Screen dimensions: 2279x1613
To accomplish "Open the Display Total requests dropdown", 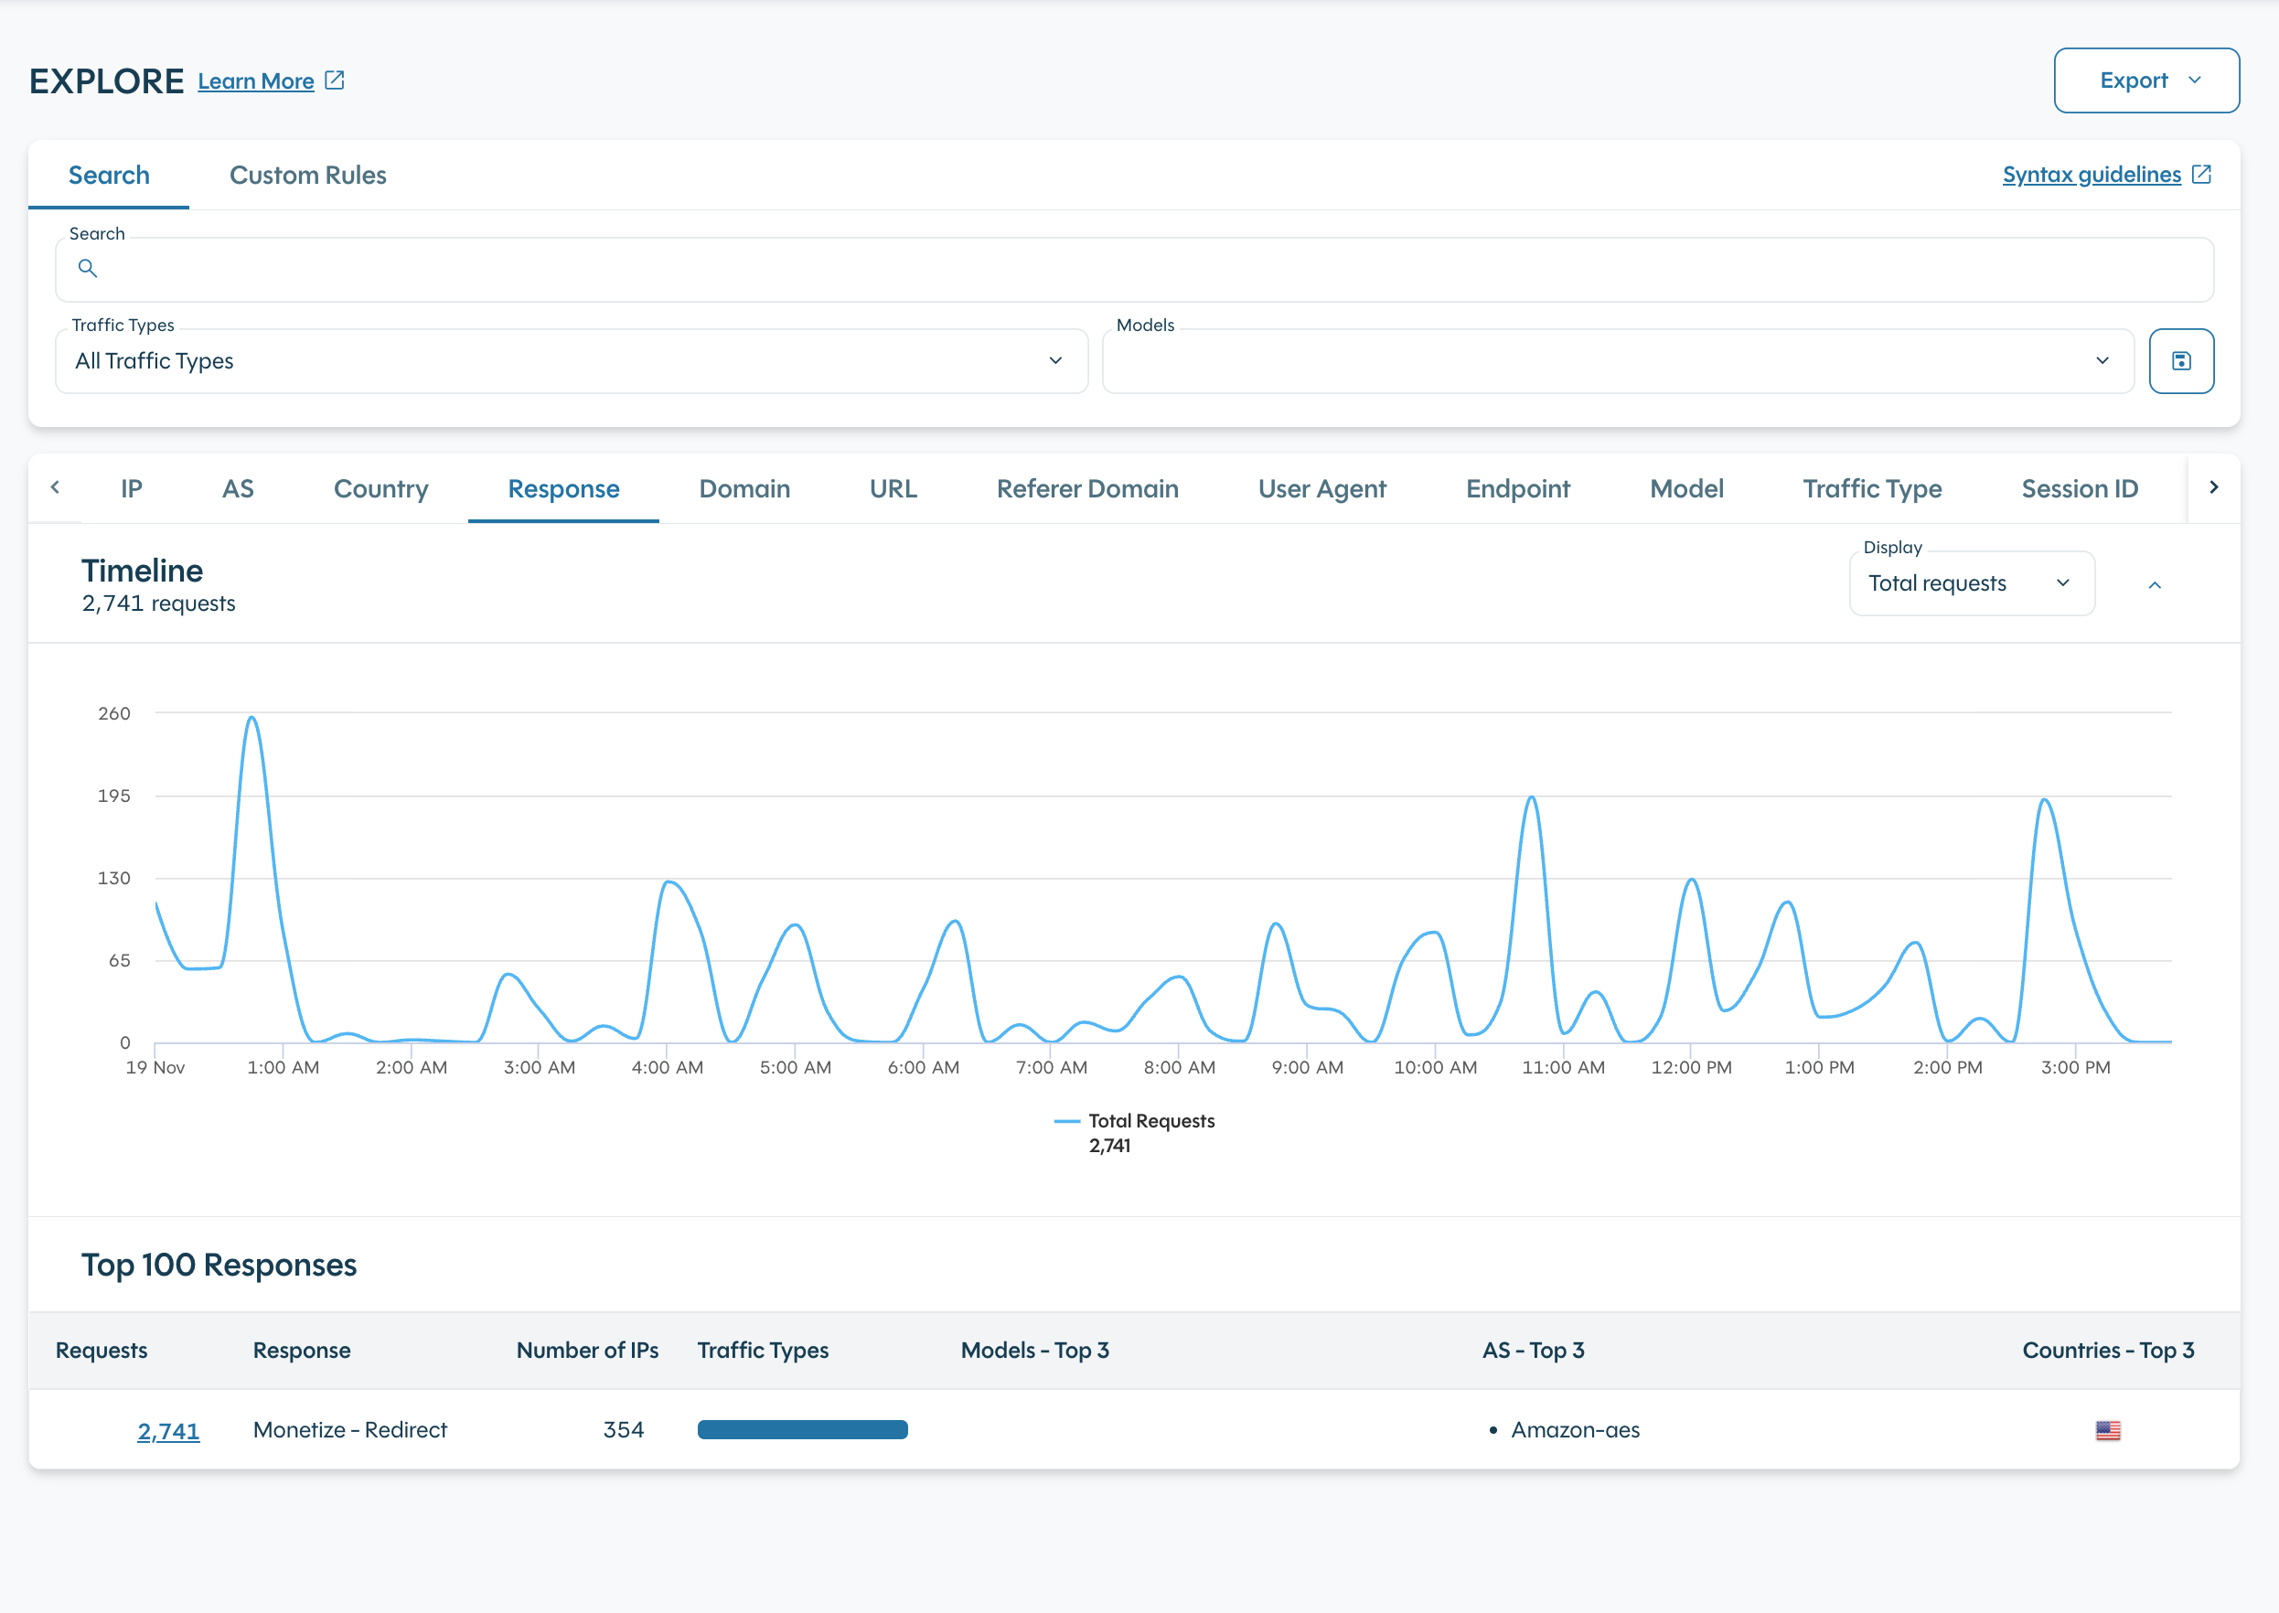I will point(1971,584).
